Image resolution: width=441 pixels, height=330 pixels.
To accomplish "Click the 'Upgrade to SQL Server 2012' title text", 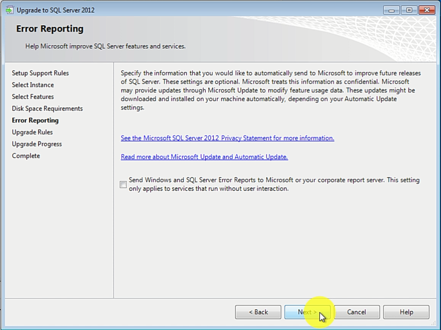I will coord(56,10).
